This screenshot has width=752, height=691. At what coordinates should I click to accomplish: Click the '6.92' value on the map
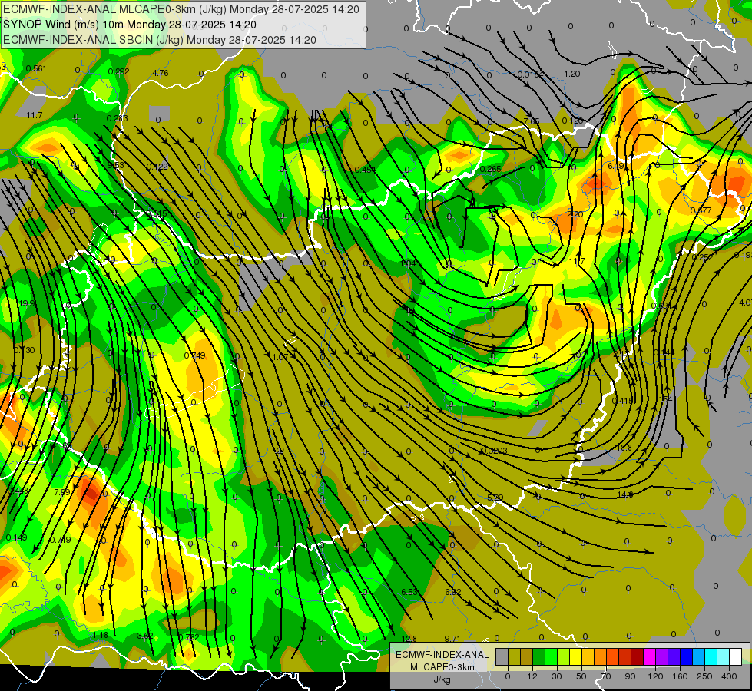click(x=452, y=592)
